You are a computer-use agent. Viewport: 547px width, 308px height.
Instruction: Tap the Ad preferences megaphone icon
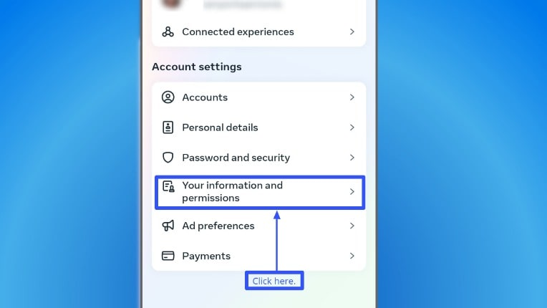(168, 226)
